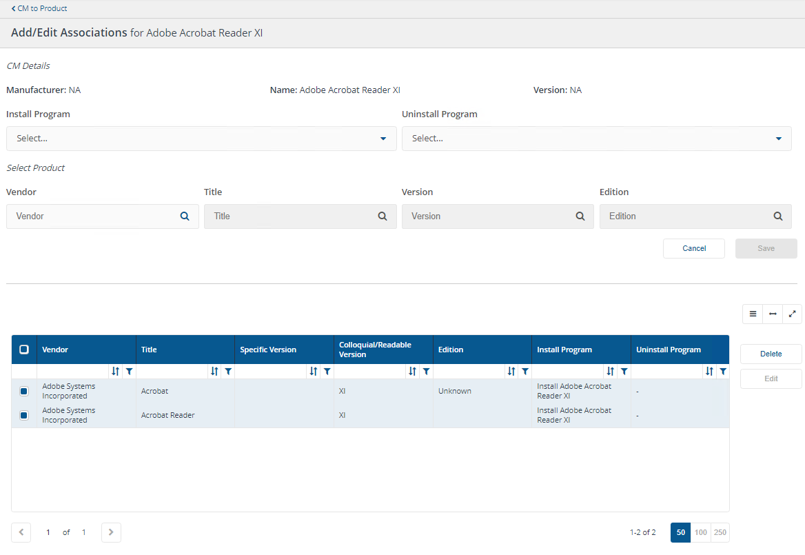Select the 50 rows per page option
The height and width of the screenshot is (555, 805).
pos(680,532)
